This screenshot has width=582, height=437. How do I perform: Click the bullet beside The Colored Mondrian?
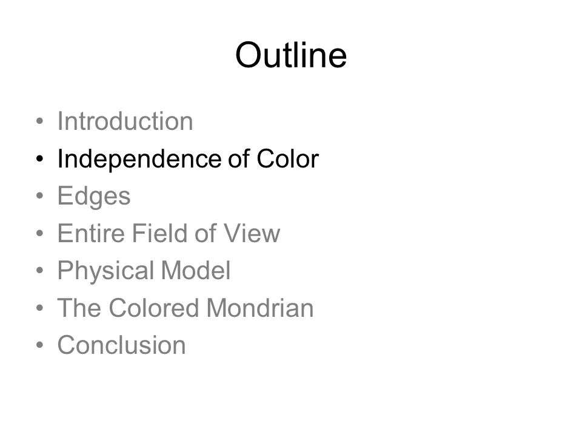[40, 308]
